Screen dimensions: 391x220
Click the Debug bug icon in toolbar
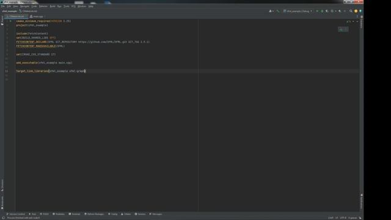coord(322,11)
